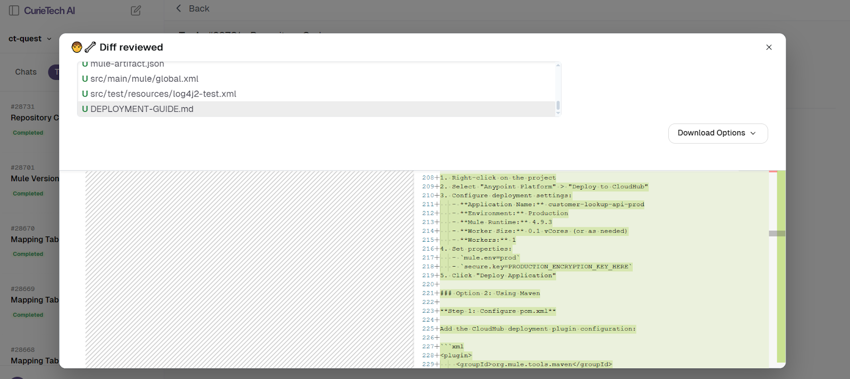Toggle the CurieTech AI sidebar panel icon
Viewport: 850px width, 379px height.
coord(14,11)
